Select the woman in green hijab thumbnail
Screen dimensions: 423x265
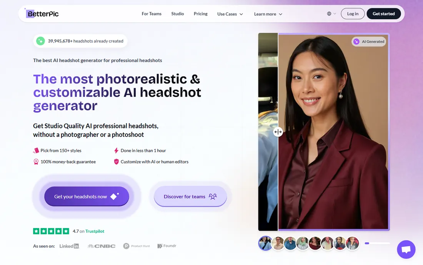[303, 243]
